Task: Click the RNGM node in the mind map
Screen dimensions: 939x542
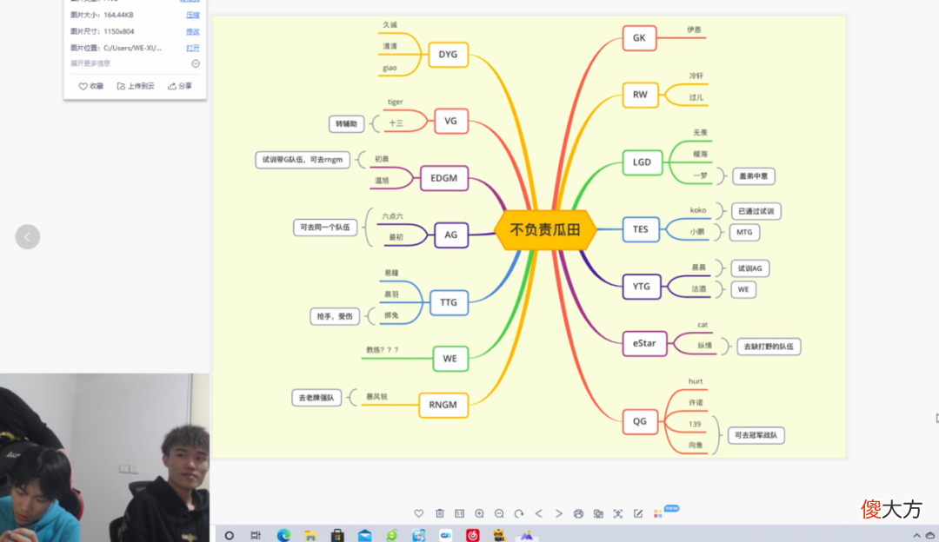Action: point(443,405)
